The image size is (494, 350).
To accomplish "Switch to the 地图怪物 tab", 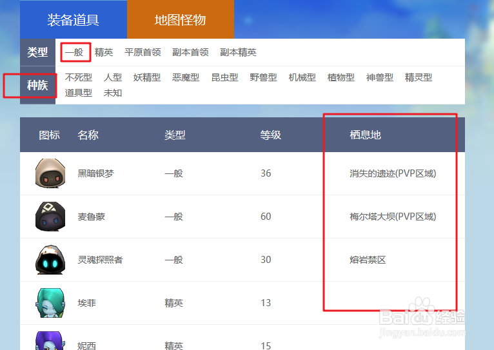I will (180, 19).
